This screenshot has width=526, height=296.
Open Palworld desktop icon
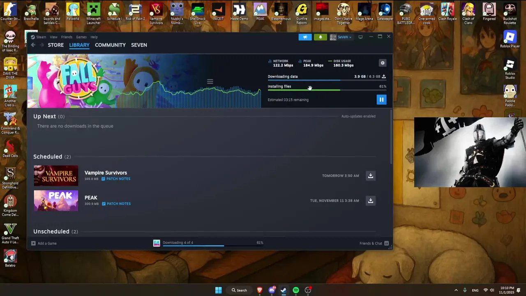pyautogui.click(x=73, y=12)
